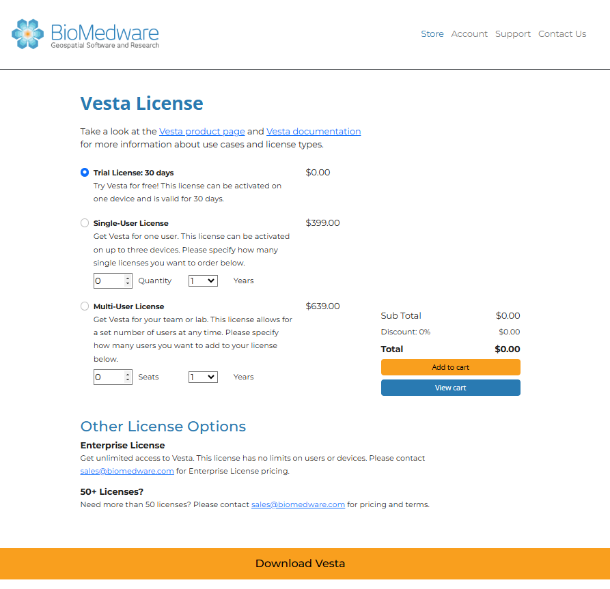Select the Single-User License radio button
610x589 pixels.
pos(85,222)
